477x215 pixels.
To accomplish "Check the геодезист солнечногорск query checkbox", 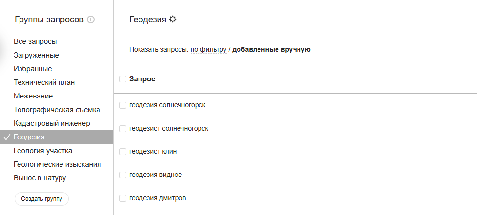I will (123, 129).
